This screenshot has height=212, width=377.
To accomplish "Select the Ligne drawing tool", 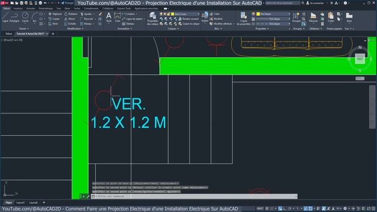I will [5, 17].
